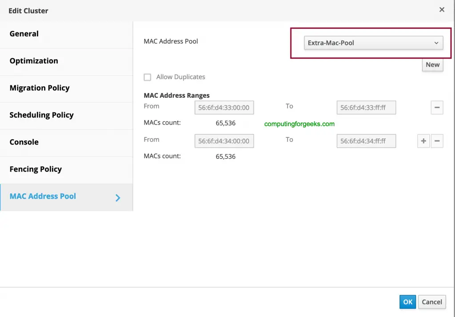Click the To field 56:6f:d4:33:ff:ff
455x317 pixels.
[x=366, y=108]
